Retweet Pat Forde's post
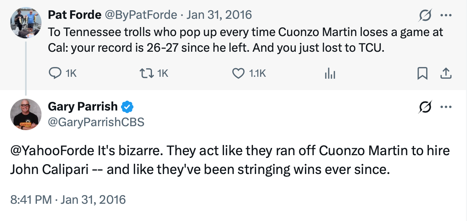Viewport: 470px width, 221px height. coord(146,73)
